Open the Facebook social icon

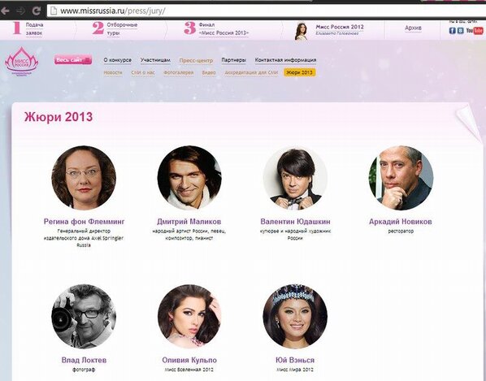[453, 30]
